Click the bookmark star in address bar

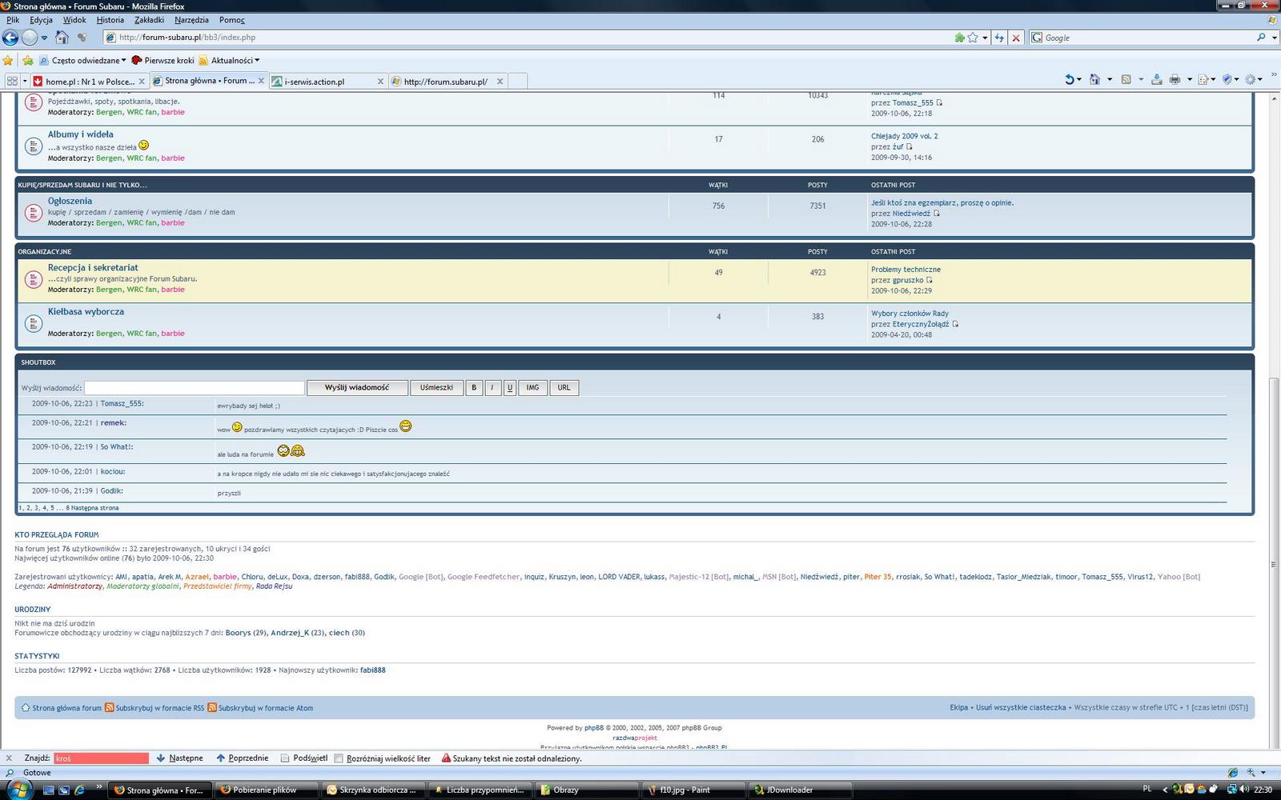973,38
